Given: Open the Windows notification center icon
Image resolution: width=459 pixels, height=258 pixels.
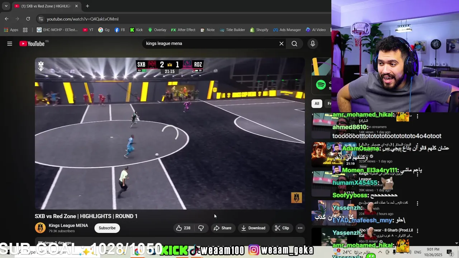Looking at the screenshot, I should (450, 252).
